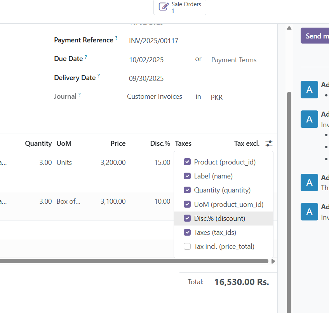Image resolution: width=329 pixels, height=313 pixels.
Task: Click the horizontal scrollbar of the invoice lines
Action: (132, 261)
